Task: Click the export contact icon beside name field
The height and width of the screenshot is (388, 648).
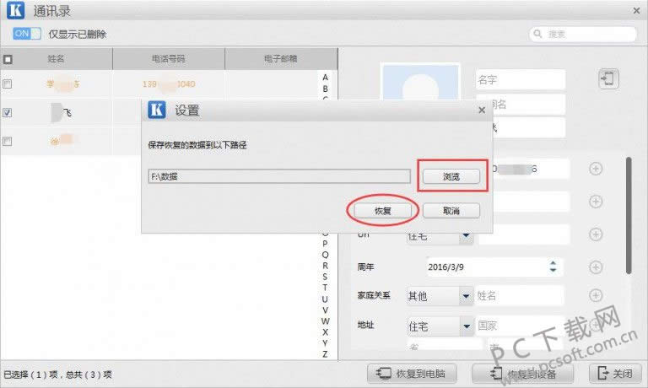Action: (607, 79)
